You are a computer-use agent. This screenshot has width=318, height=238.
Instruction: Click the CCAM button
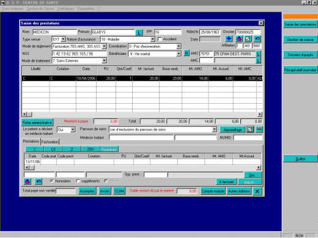click(119, 191)
